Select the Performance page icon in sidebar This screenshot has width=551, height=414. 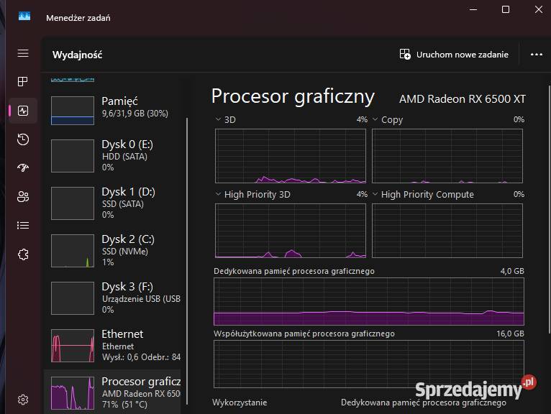pyautogui.click(x=23, y=111)
